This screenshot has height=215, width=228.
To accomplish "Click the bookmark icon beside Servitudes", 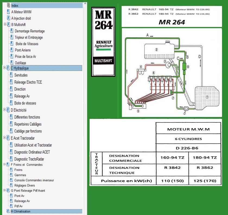I will [x=11, y=75].
